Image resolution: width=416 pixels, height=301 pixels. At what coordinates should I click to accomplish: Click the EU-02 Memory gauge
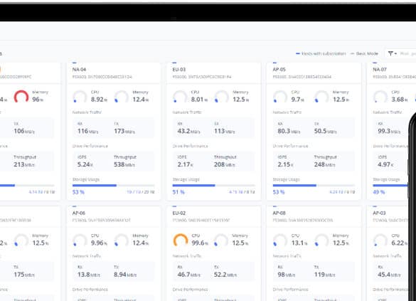coord(221,241)
